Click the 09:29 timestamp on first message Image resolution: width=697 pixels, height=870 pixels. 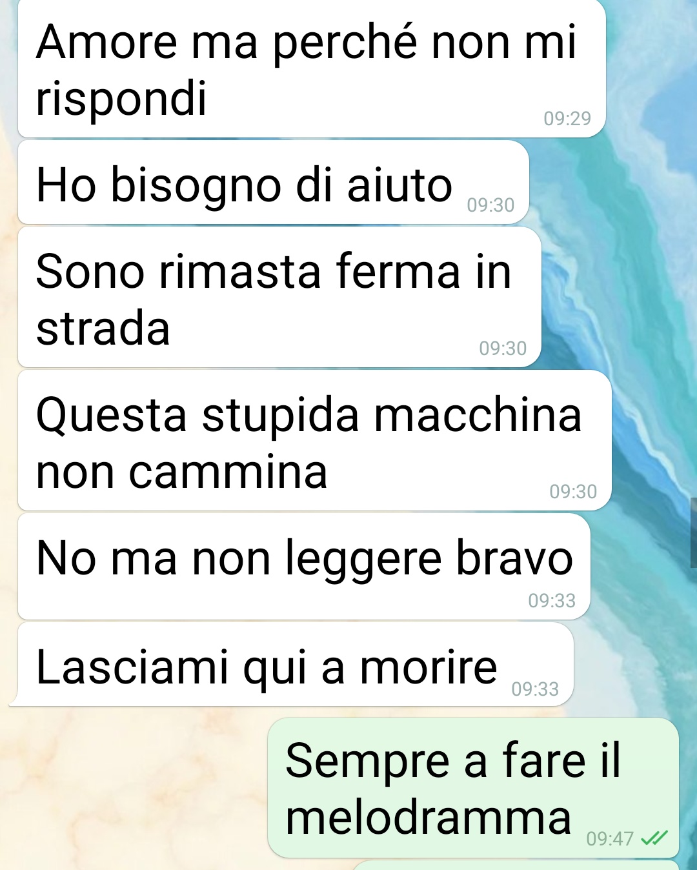coord(567,118)
